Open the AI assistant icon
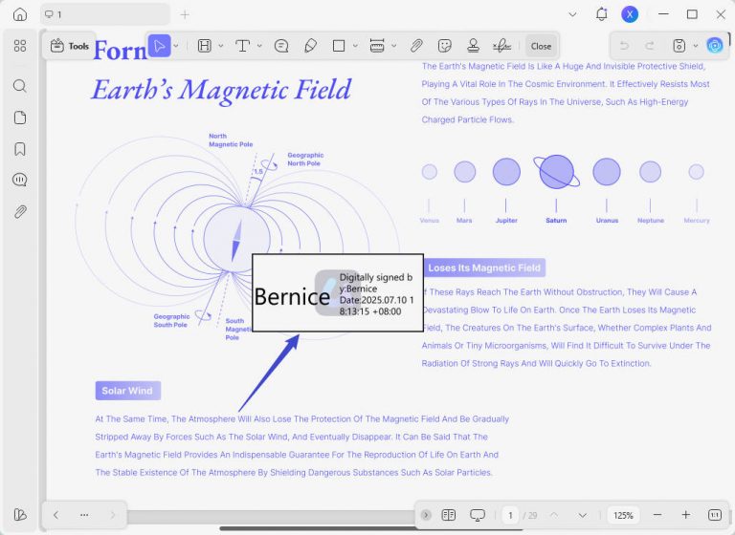Screen dimensions: 735x535 [714, 46]
